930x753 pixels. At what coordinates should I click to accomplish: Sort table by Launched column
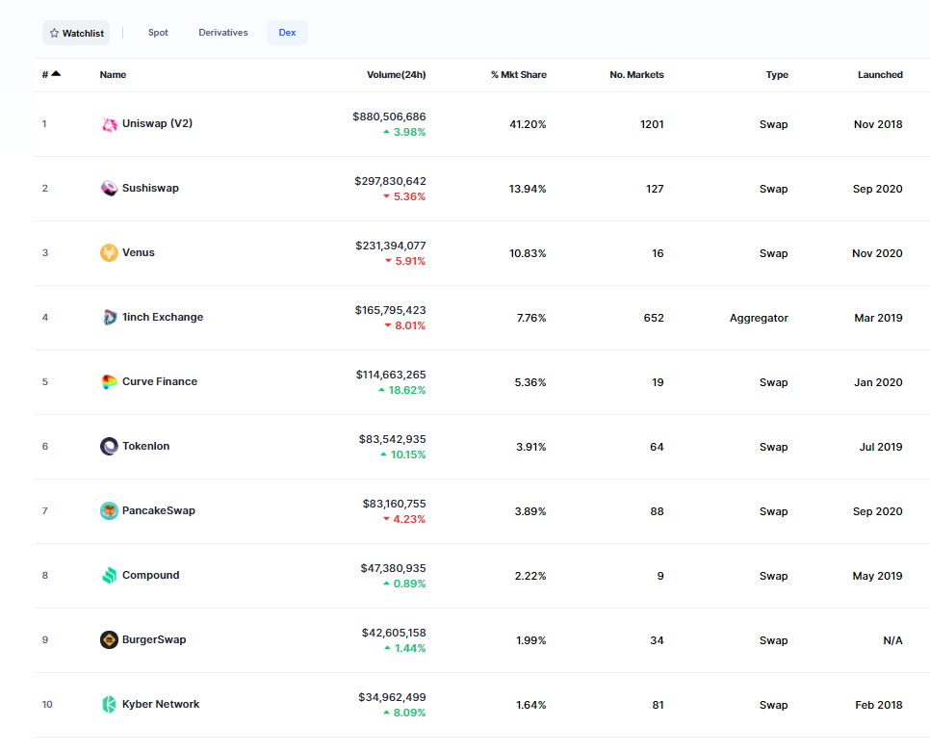pos(880,75)
